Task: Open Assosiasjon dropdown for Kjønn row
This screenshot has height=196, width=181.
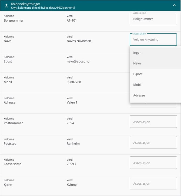Action: click(x=153, y=183)
